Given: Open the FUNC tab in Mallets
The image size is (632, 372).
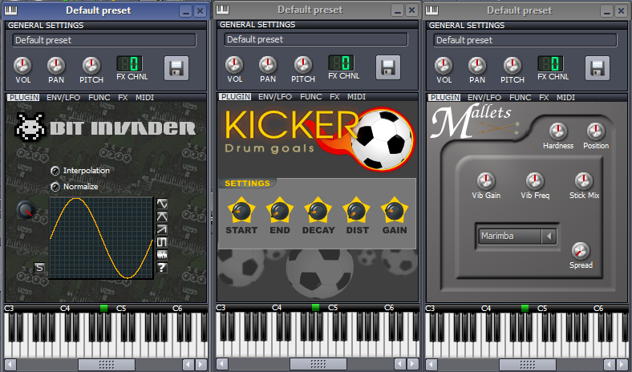Looking at the screenshot, I should pyautogui.click(x=521, y=98).
